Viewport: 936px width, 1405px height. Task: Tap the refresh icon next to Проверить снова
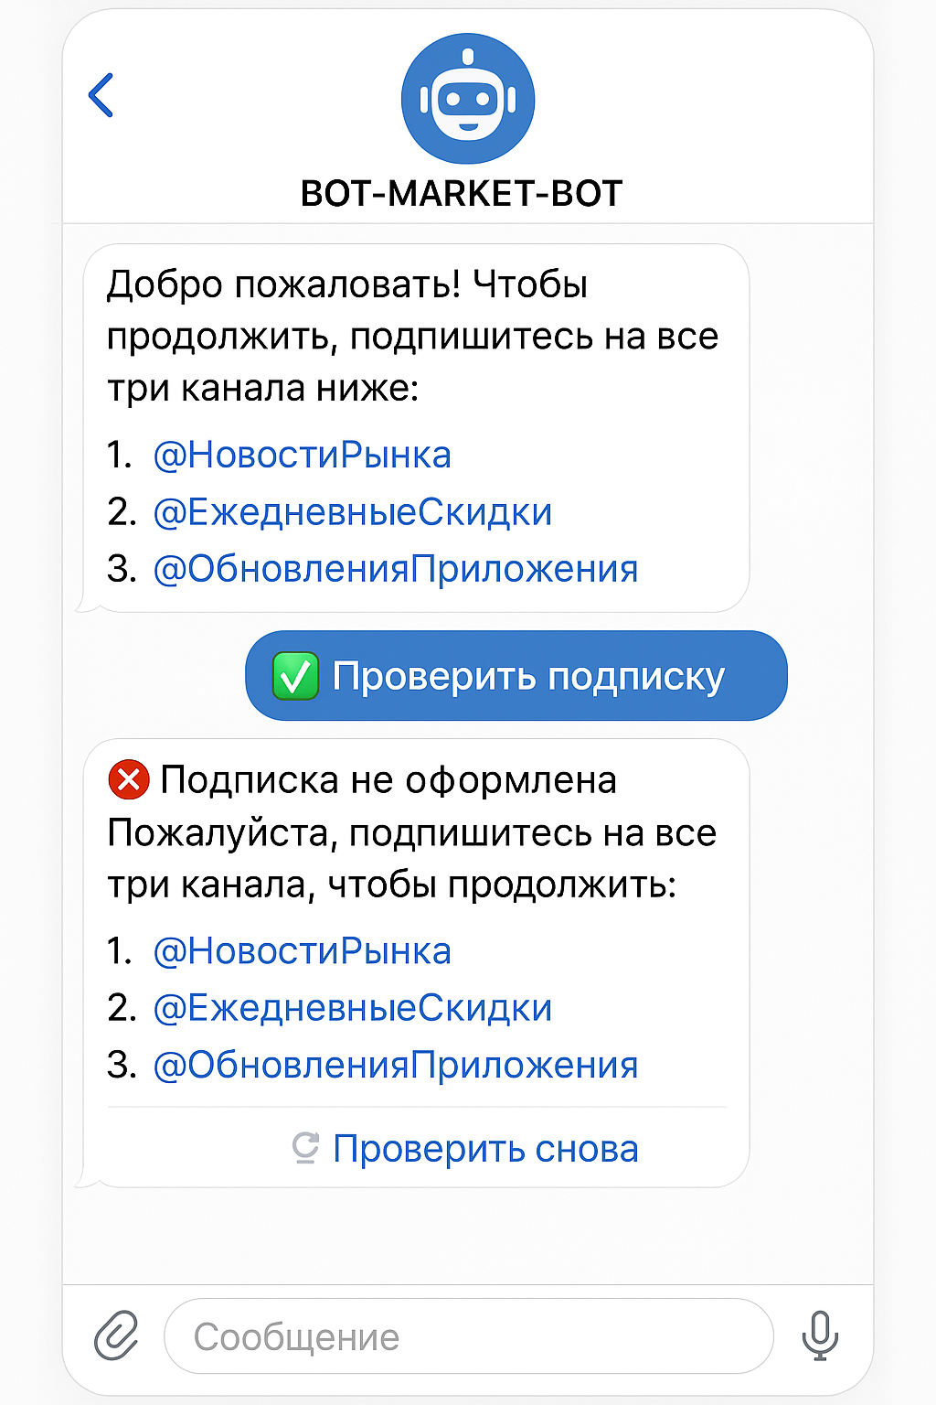(x=306, y=1148)
